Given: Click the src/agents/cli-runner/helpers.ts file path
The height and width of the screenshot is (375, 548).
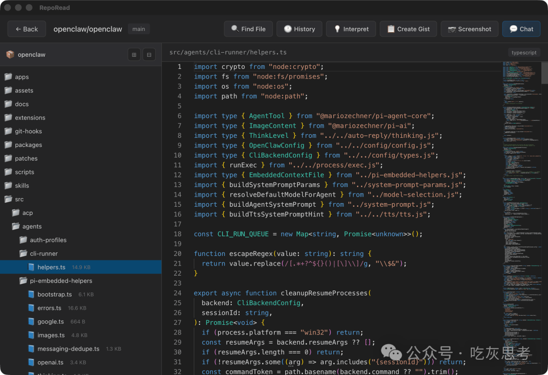Looking at the screenshot, I should (228, 52).
